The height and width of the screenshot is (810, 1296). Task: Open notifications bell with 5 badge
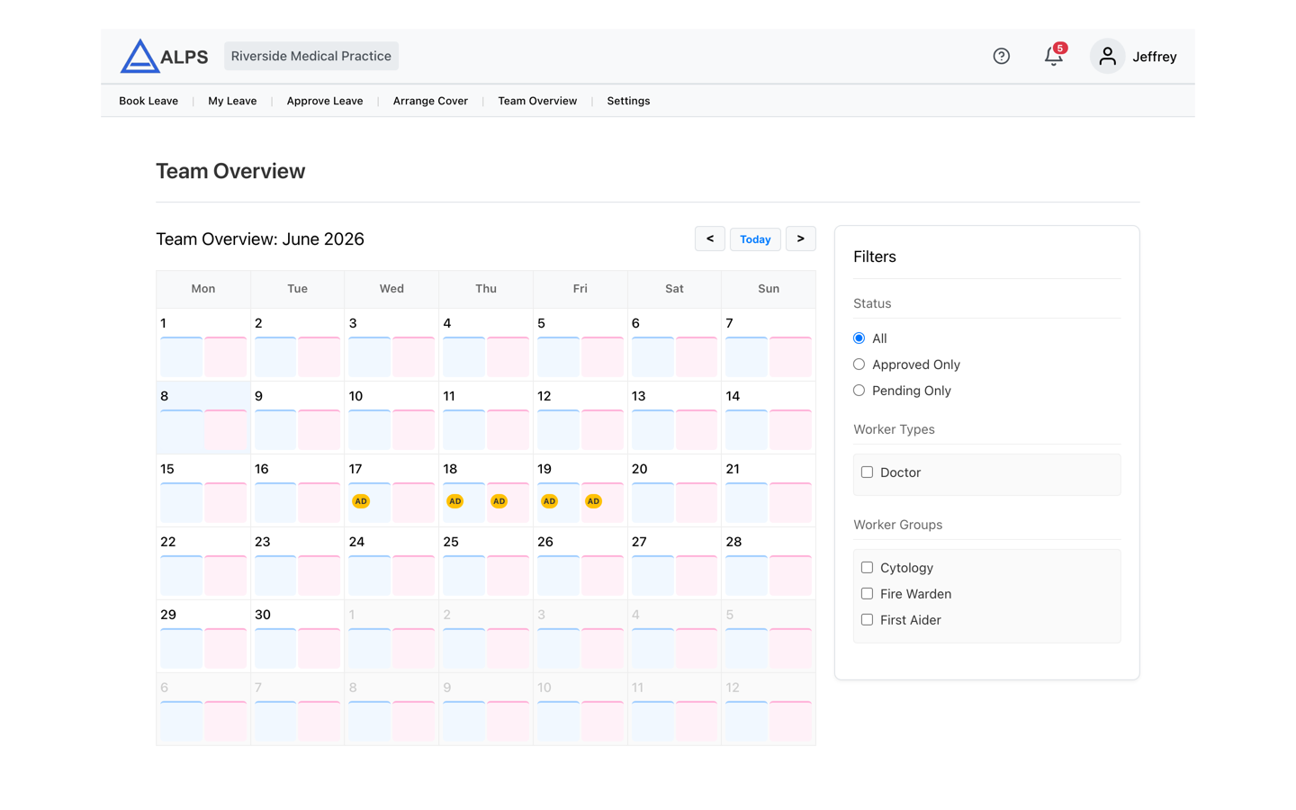point(1054,55)
